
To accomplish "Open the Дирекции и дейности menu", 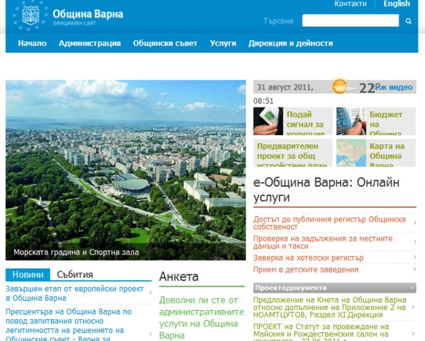I will coord(290,44).
